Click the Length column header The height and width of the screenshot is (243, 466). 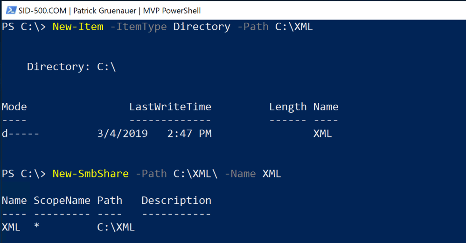click(288, 107)
